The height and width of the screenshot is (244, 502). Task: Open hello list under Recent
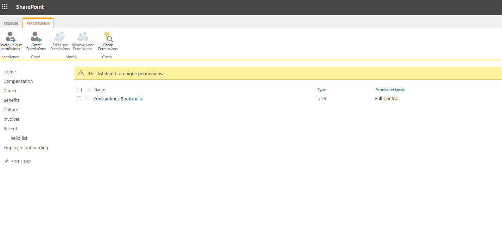pyautogui.click(x=19, y=138)
